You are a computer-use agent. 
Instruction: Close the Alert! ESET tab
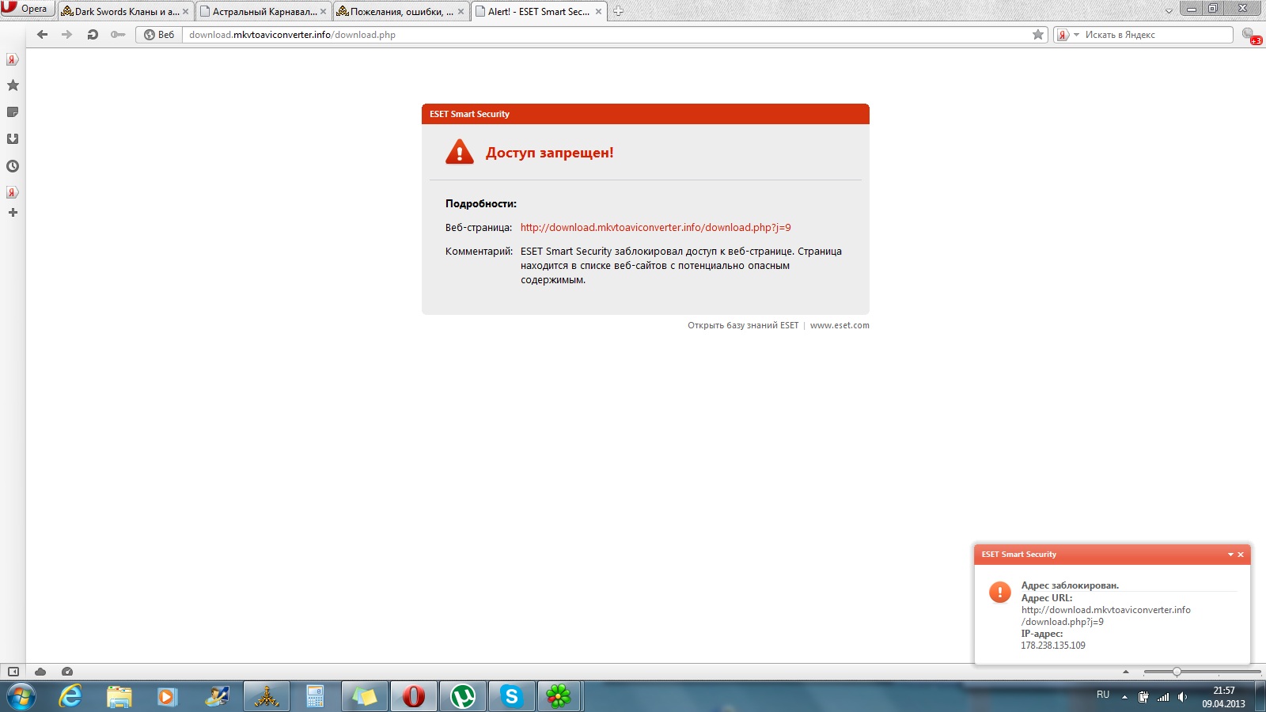[598, 12]
